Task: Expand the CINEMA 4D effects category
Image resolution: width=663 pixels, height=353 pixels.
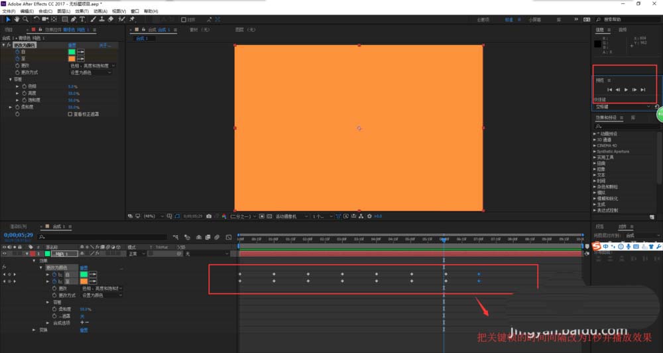Action: pos(595,145)
